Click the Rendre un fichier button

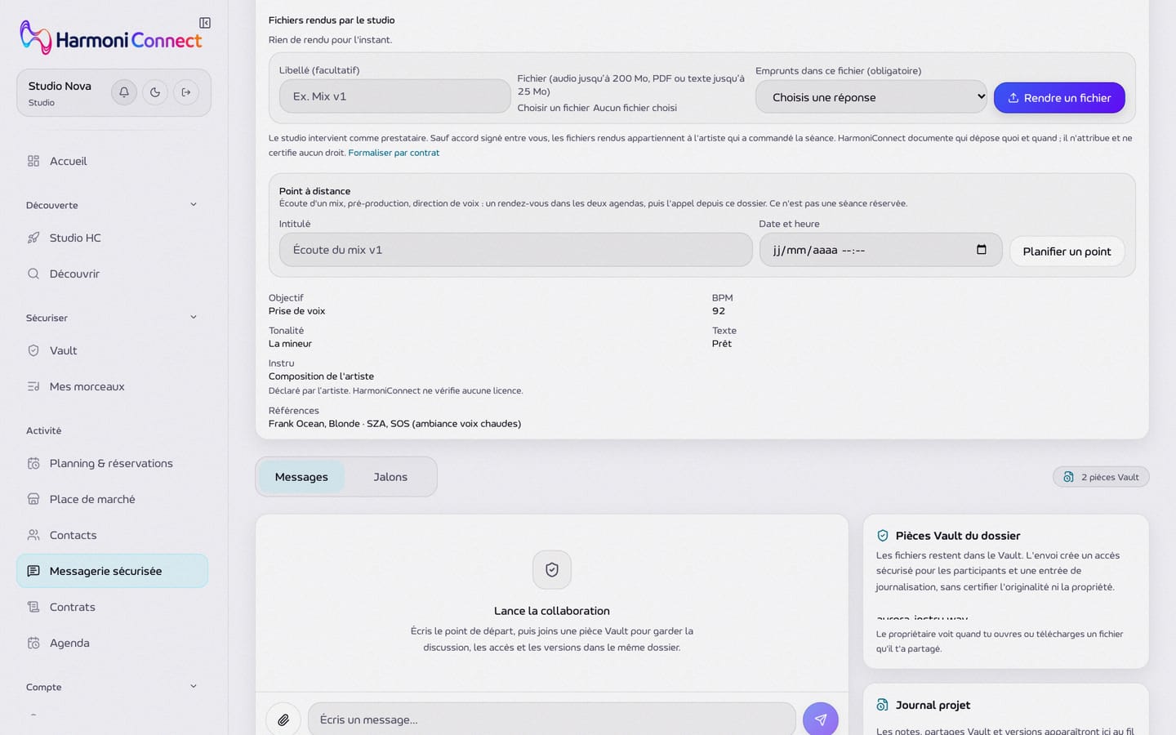[1059, 98]
